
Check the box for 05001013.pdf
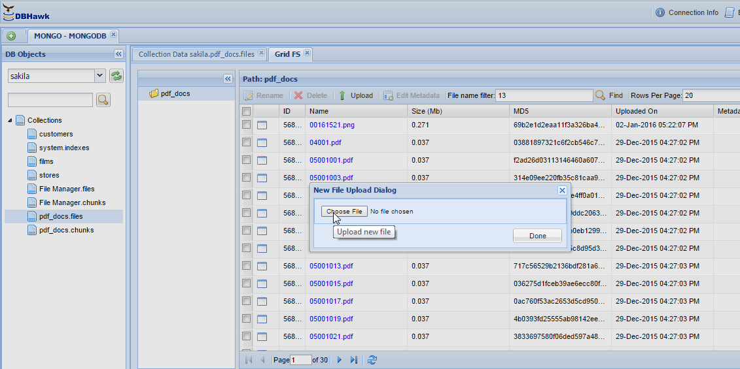[x=246, y=266]
